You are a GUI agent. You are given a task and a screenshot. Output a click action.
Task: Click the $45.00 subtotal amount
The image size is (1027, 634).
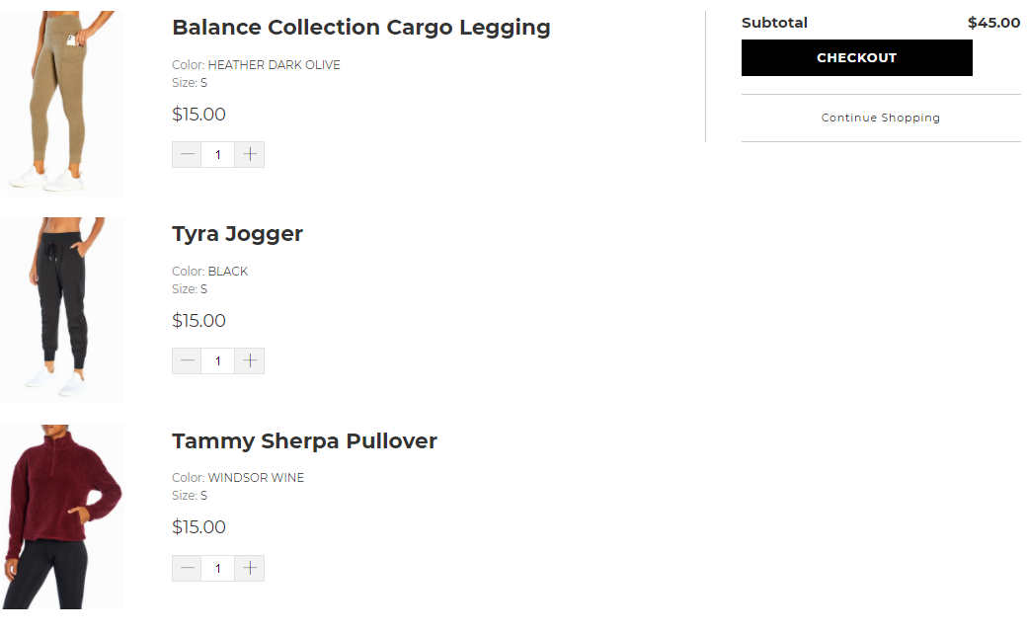[993, 23]
